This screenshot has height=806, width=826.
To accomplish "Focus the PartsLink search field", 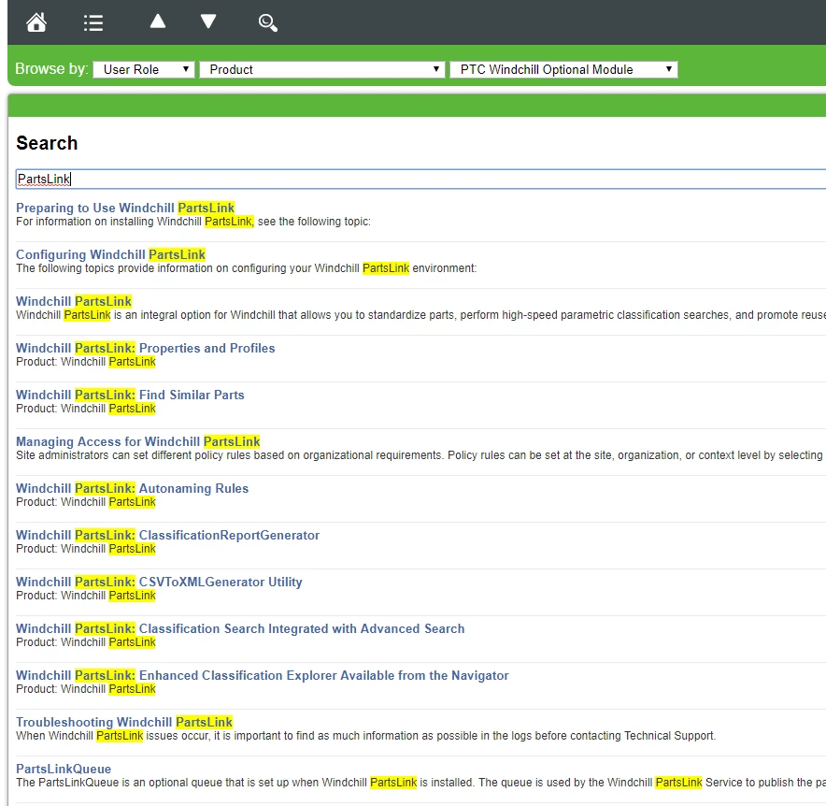I will [x=420, y=180].
